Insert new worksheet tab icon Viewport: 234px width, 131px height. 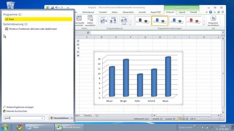(x=97, y=115)
